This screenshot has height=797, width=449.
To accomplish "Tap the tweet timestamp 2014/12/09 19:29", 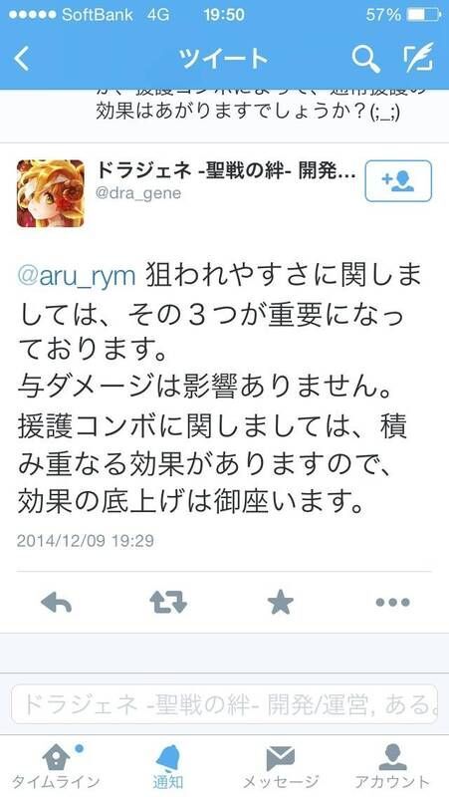I will pos(86,540).
